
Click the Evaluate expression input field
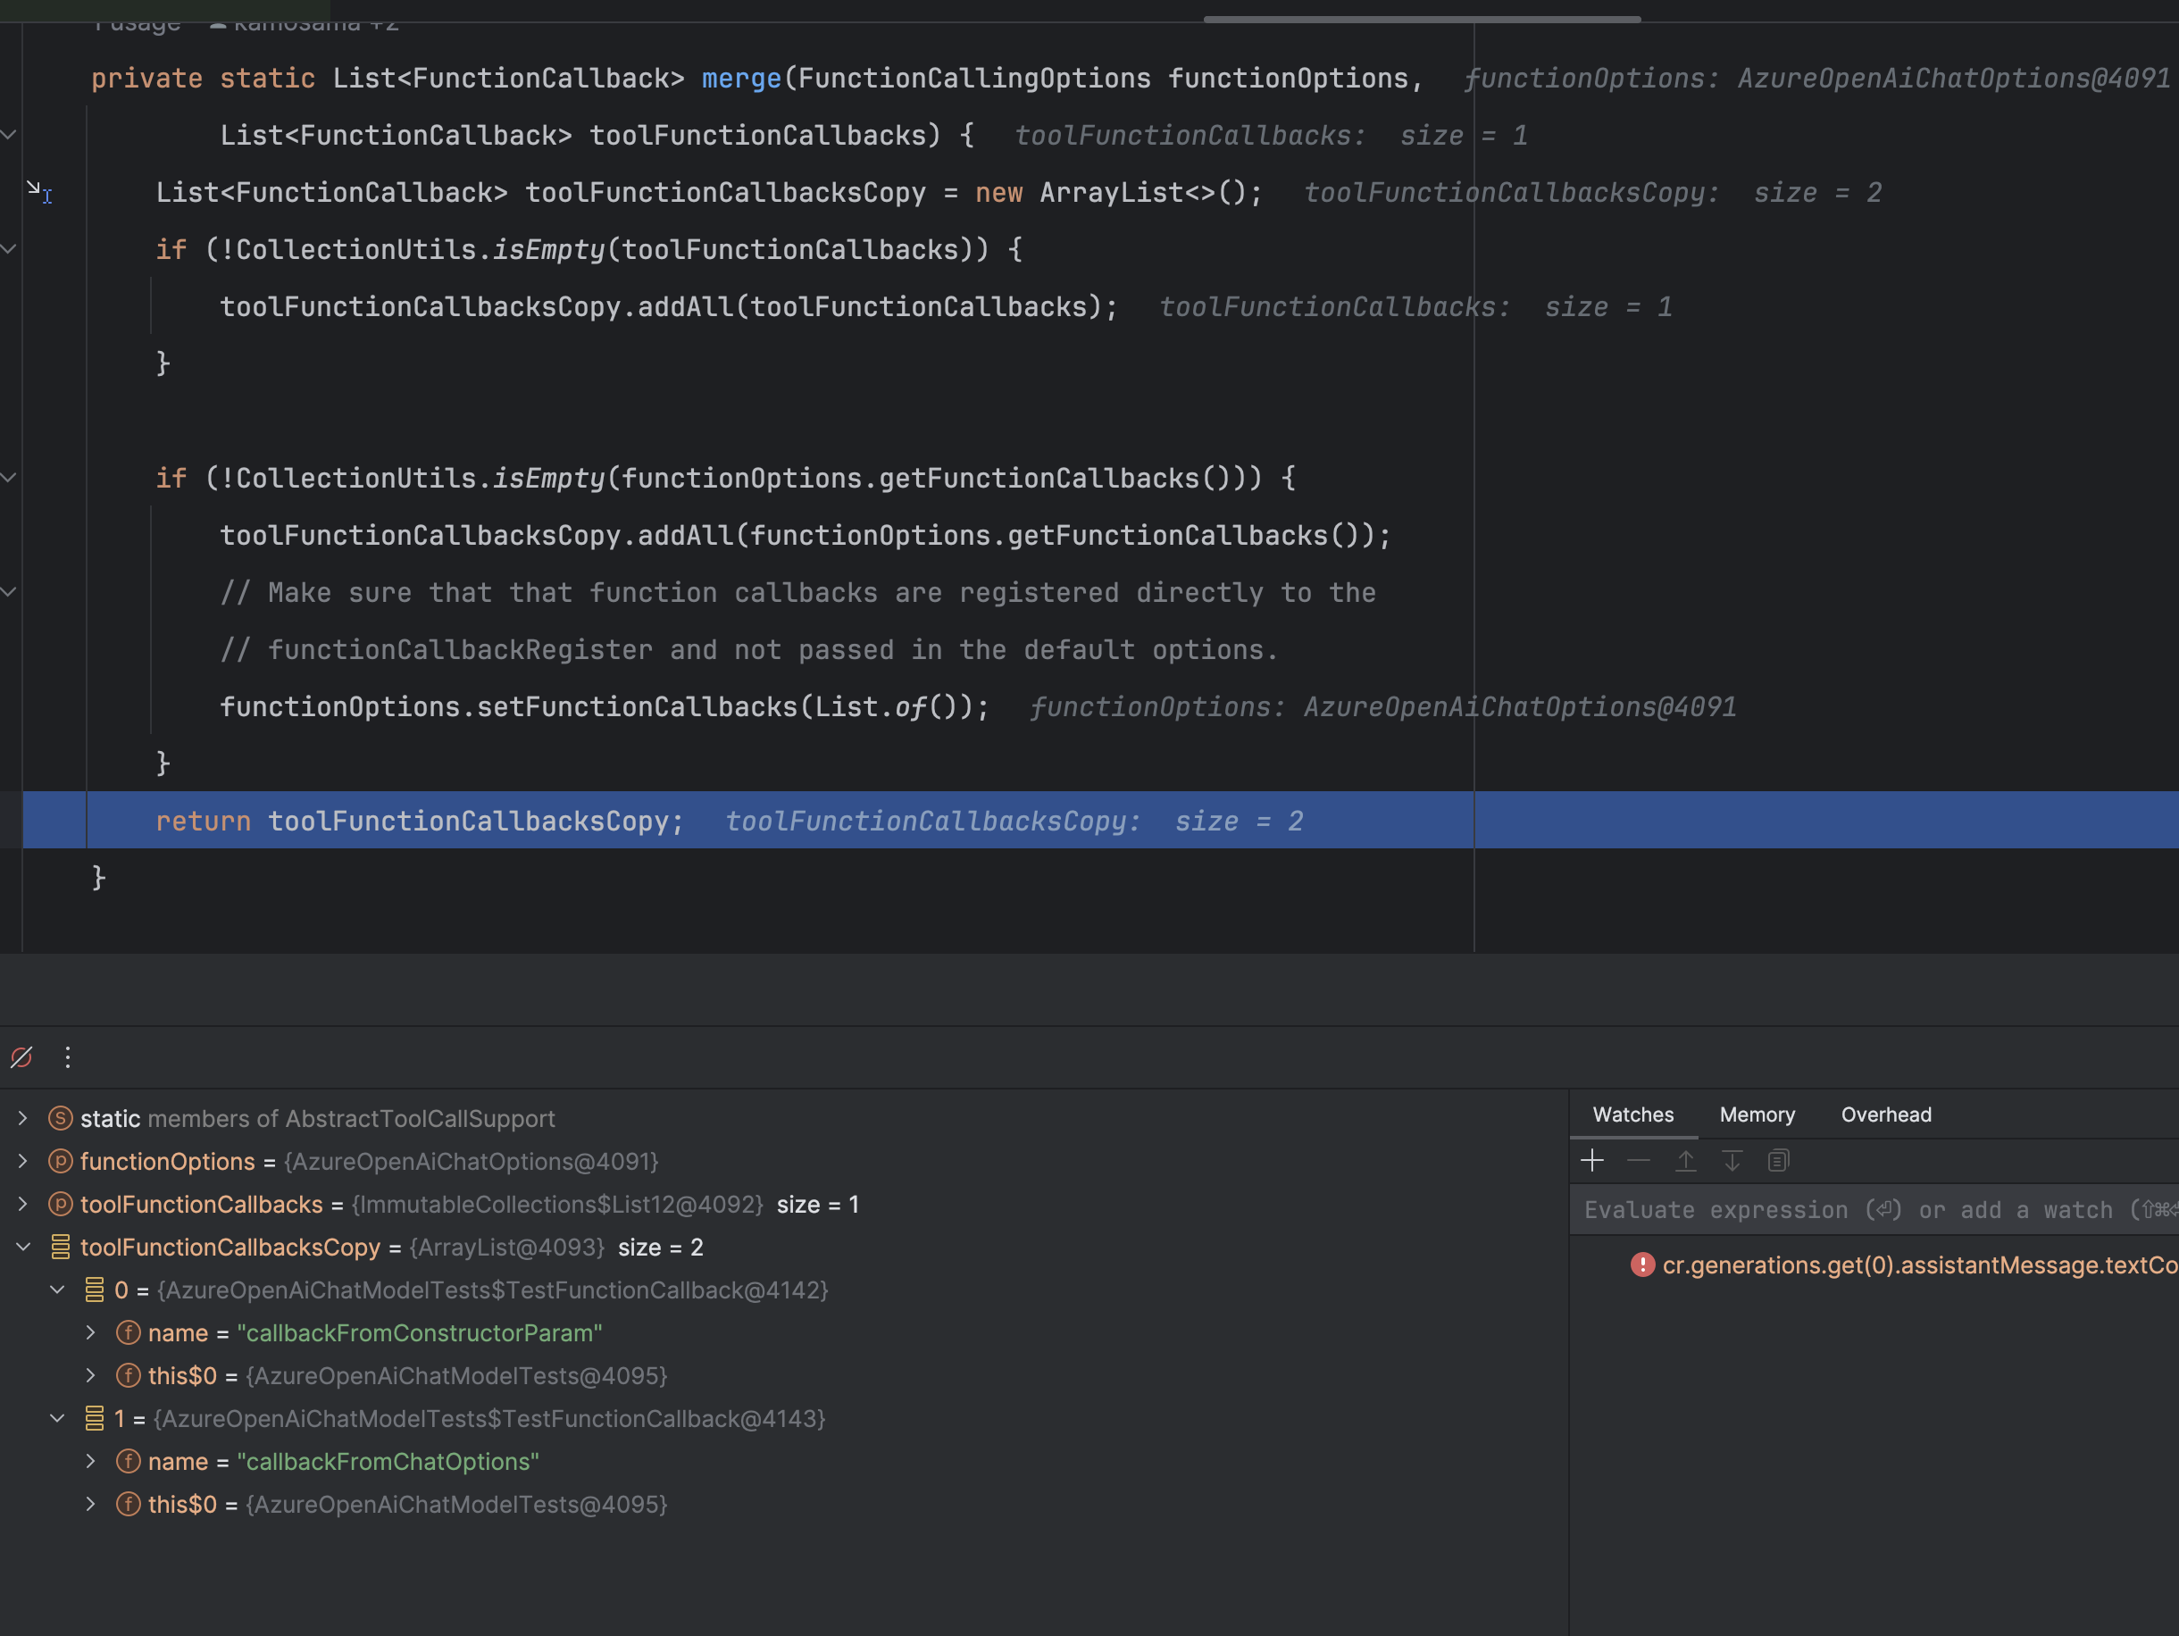[x=1874, y=1209]
